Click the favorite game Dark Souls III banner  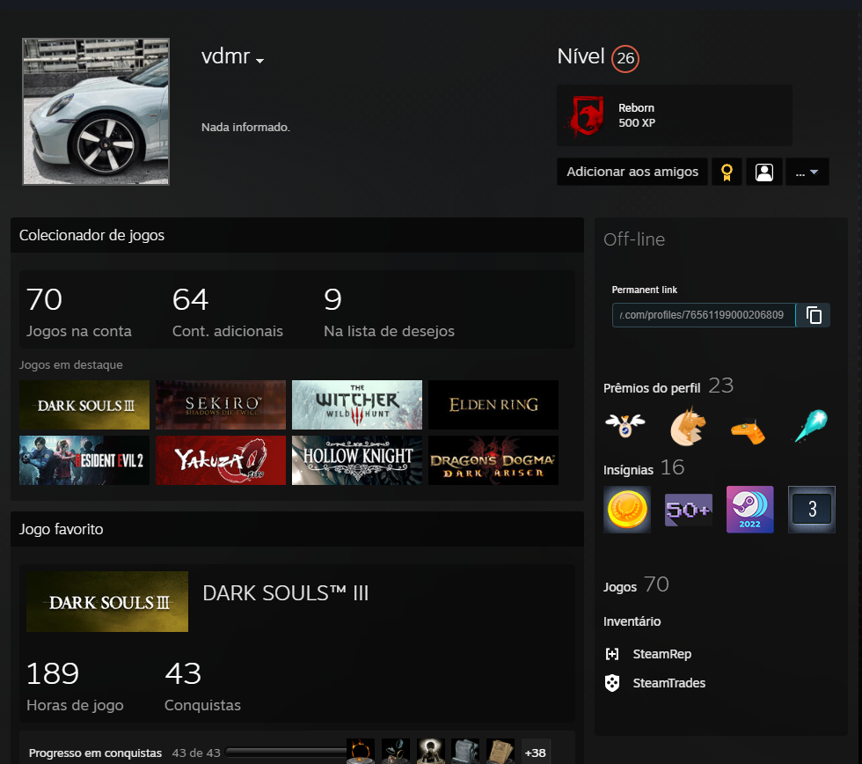pyautogui.click(x=107, y=602)
